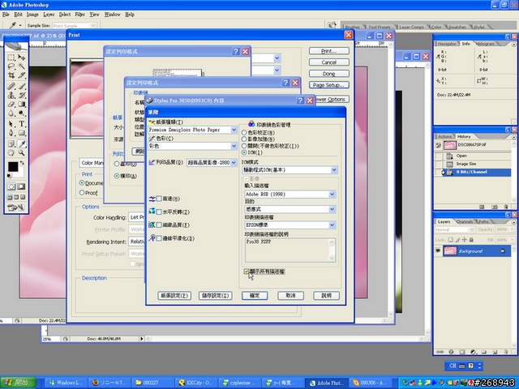Enable the 高速 checkbox
The height and width of the screenshot is (389, 519).
(x=159, y=199)
